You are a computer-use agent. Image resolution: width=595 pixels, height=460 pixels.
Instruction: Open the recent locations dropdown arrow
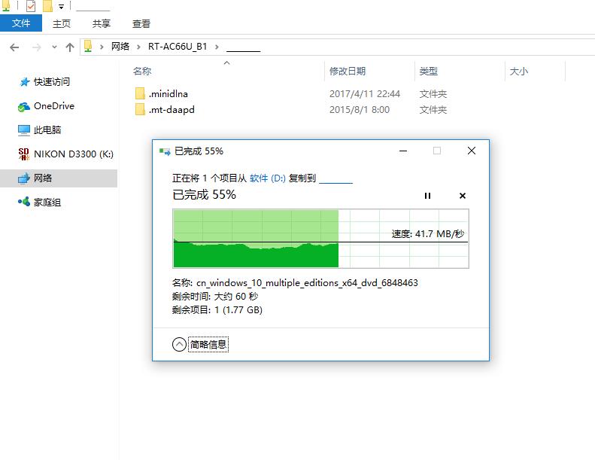tap(54, 47)
